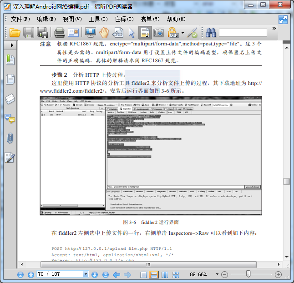This screenshot has width=294, height=283.
Task: Click the horizontal scrollbar thumb
Action: [148, 264]
